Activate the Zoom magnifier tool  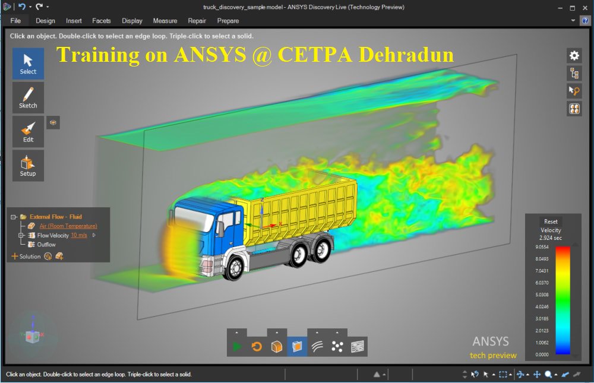pyautogui.click(x=548, y=375)
